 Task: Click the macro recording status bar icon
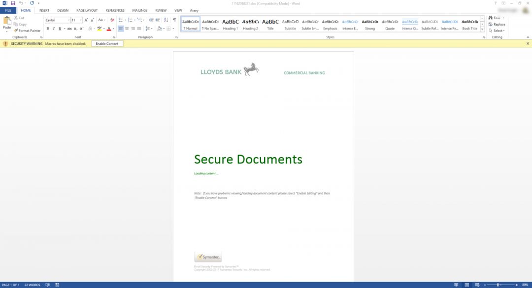coord(57,285)
